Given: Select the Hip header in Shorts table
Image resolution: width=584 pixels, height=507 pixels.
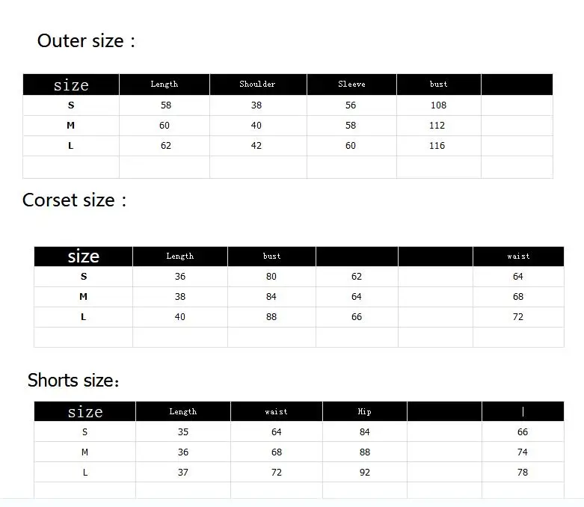Looking at the screenshot, I should click(x=365, y=411).
